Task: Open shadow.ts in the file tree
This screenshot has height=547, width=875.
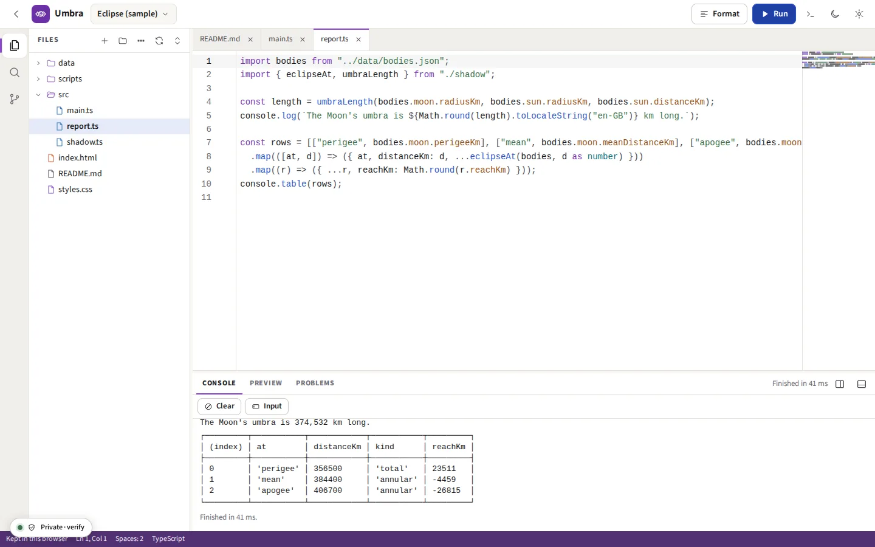Action: click(109, 142)
